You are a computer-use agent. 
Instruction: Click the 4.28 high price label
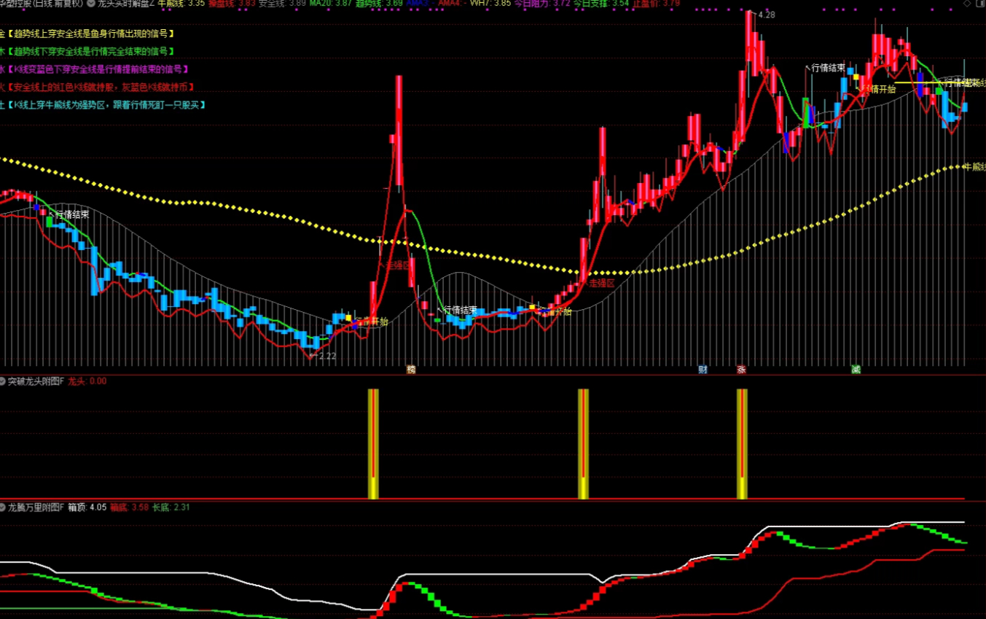766,15
